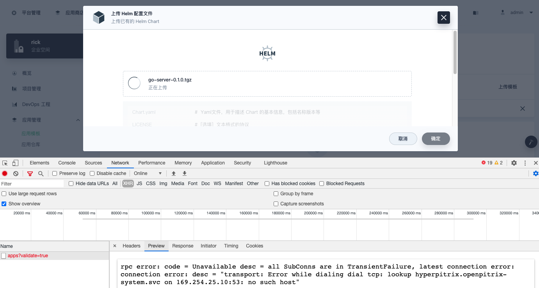Open the Response tab for the request
Image resolution: width=539 pixels, height=288 pixels.
pyautogui.click(x=183, y=246)
